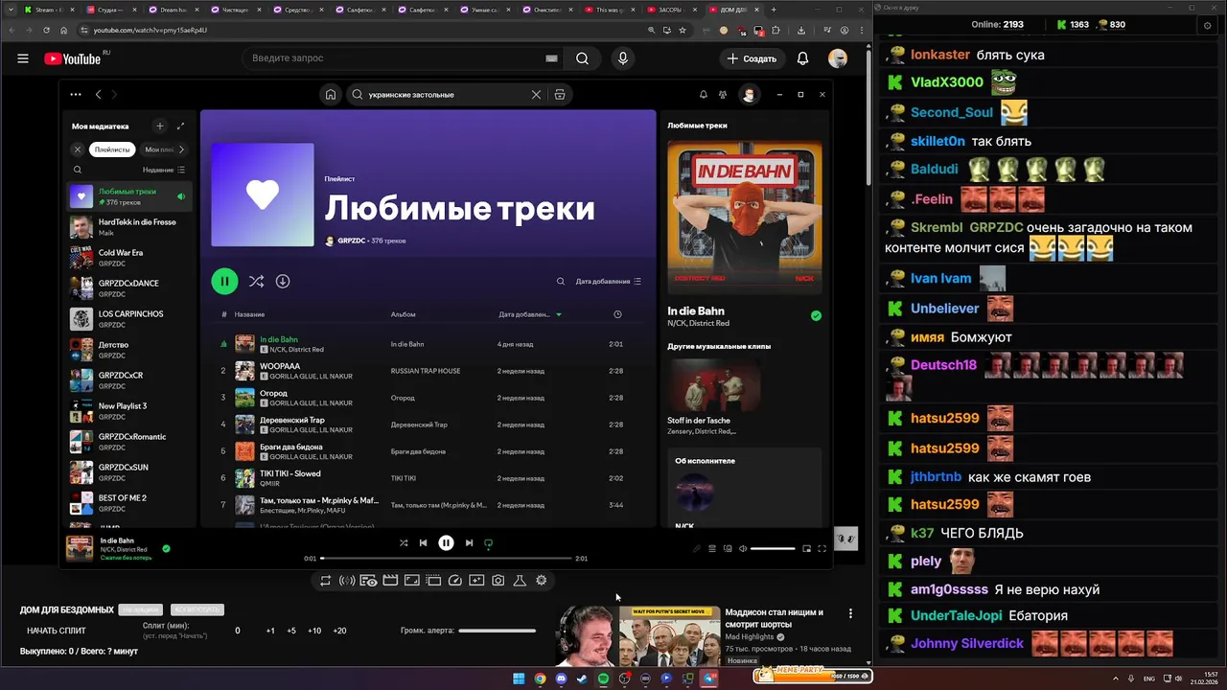1227x690 pixels.
Task: Toggle shuffle beside the green play button
Action: (256, 281)
